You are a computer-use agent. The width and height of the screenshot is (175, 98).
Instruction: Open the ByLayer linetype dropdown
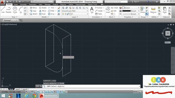tap(131, 14)
